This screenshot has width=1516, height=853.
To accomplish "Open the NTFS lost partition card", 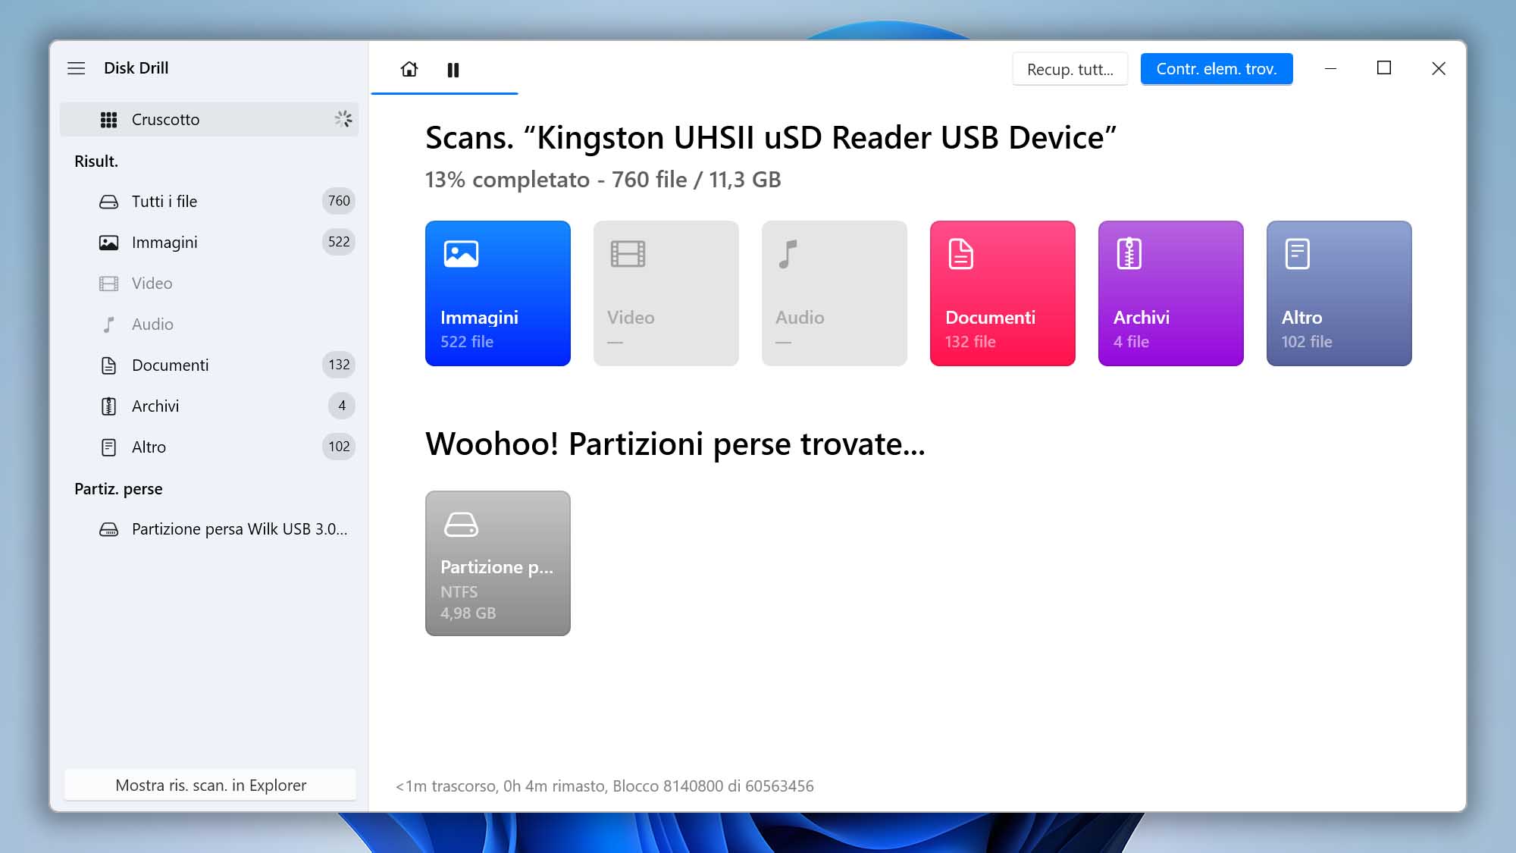I will pyautogui.click(x=498, y=563).
